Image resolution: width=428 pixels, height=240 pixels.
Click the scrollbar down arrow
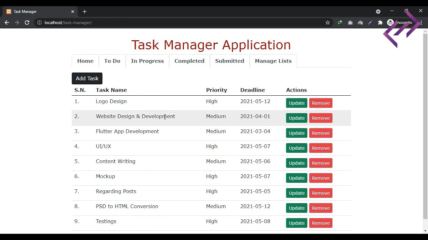click(x=425, y=231)
